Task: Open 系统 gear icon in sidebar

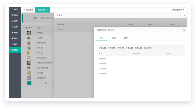Action: click(13, 15)
